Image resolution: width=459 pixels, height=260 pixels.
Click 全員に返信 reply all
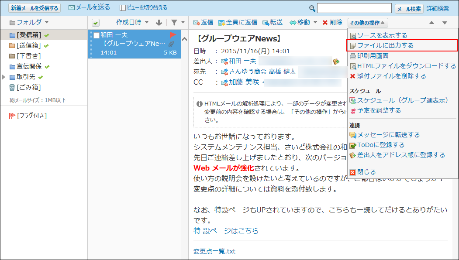pyautogui.click(x=238, y=23)
